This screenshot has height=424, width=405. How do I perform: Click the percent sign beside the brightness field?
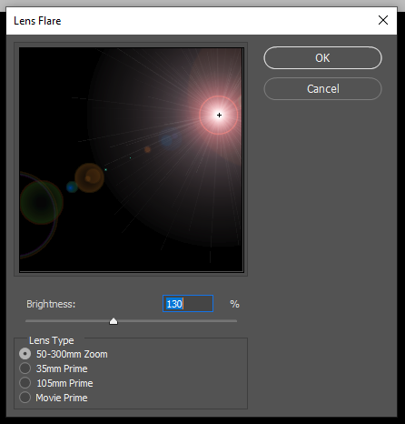[234, 304]
